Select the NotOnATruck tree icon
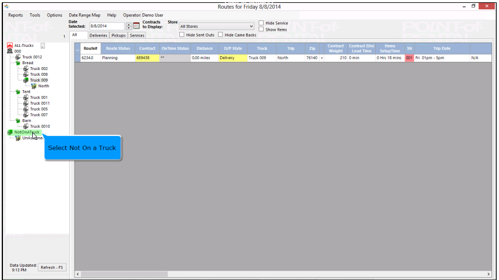Viewport: 499px width, 280px height. 10,132
